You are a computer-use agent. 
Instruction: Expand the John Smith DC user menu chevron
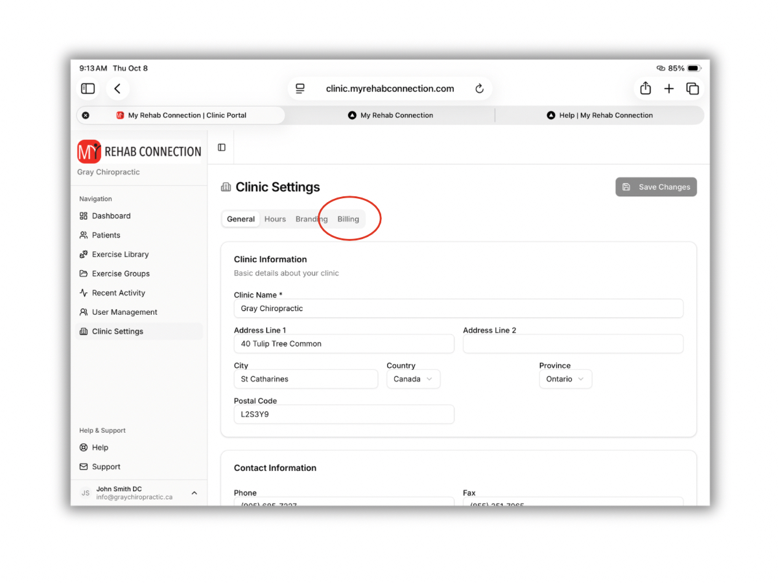coord(194,493)
